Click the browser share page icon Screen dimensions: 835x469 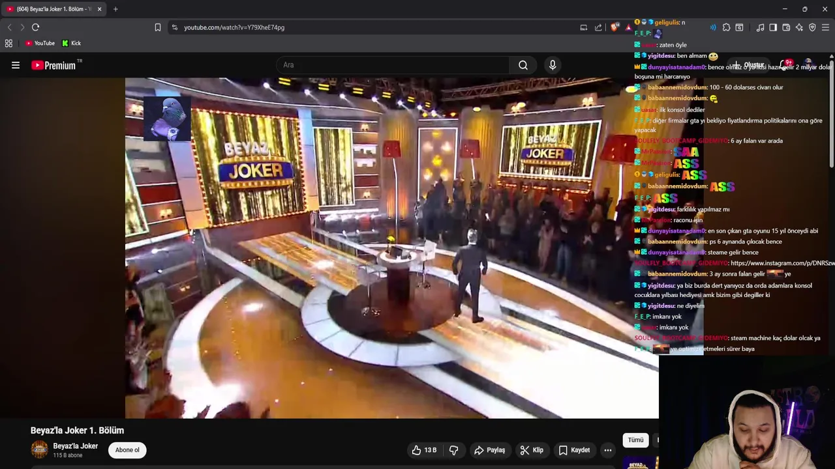pyautogui.click(x=599, y=27)
